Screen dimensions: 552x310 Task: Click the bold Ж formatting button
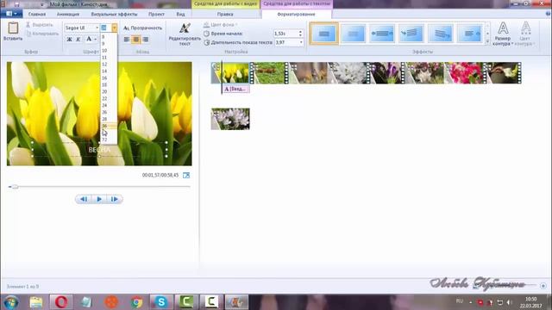69,40
